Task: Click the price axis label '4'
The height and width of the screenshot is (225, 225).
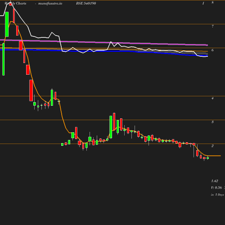Action: [x=212, y=98]
